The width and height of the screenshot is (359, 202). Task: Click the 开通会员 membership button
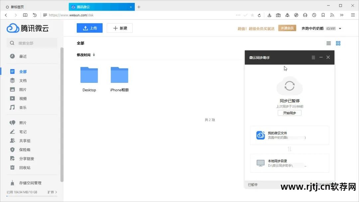point(287,28)
